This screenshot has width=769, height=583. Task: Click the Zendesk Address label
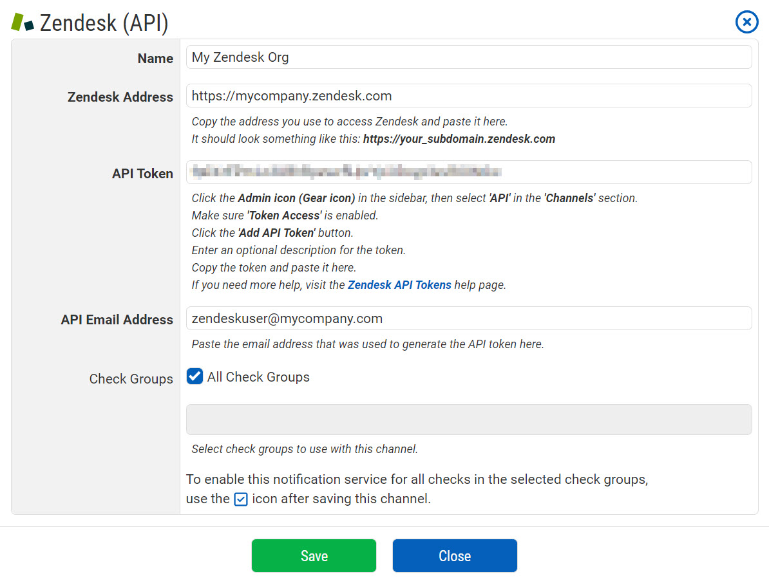[120, 97]
